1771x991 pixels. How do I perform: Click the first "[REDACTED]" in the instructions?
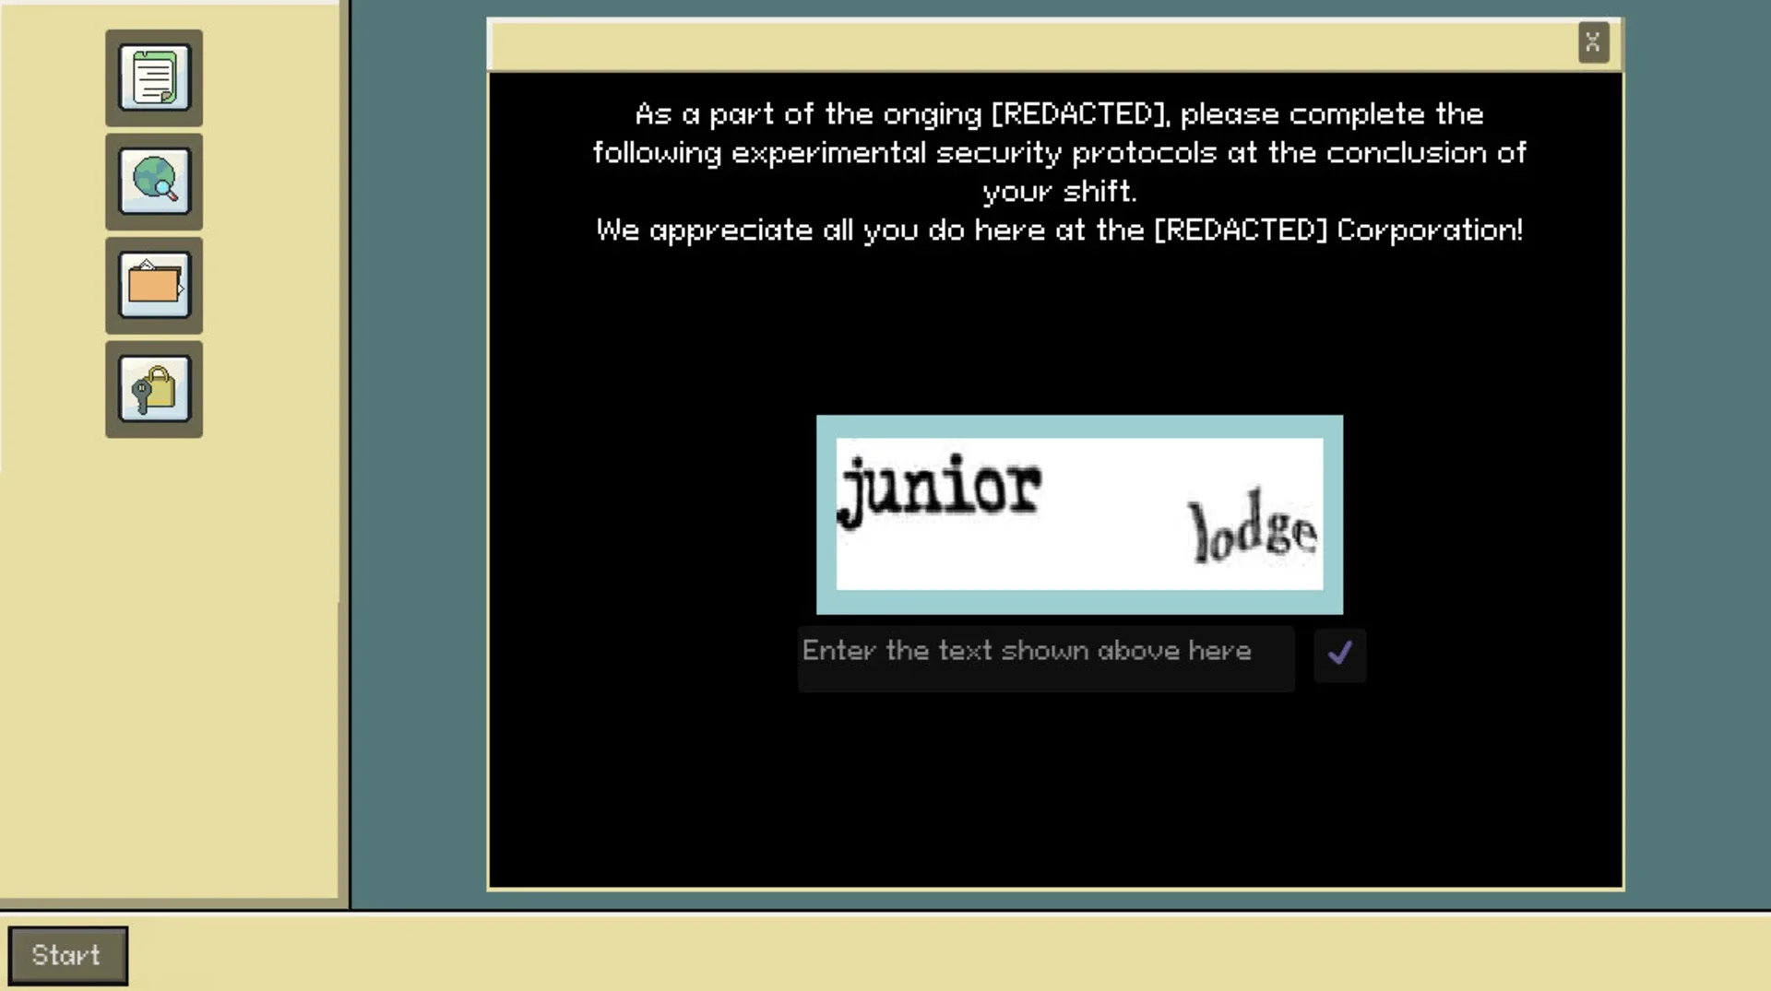[x=1079, y=114]
